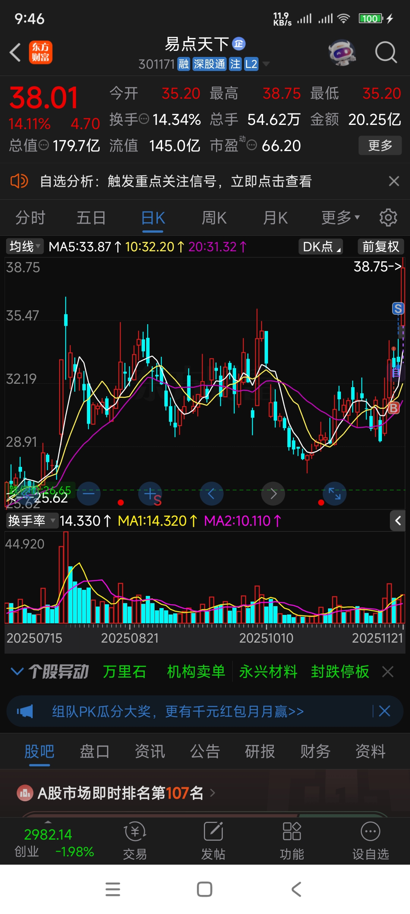
Task: Open the 研报 tab
Action: point(260,751)
